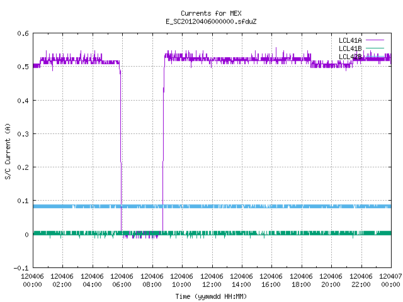Click the 120406 04:00 x-axis tick label
Viewport: 403px width, 302px height.
click(x=92, y=281)
